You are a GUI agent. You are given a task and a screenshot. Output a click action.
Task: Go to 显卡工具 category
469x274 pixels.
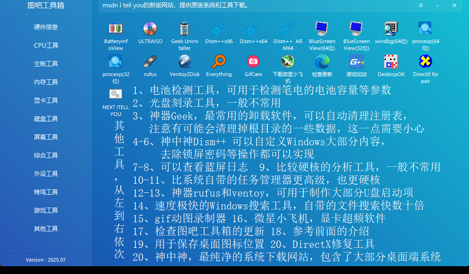coord(46,100)
